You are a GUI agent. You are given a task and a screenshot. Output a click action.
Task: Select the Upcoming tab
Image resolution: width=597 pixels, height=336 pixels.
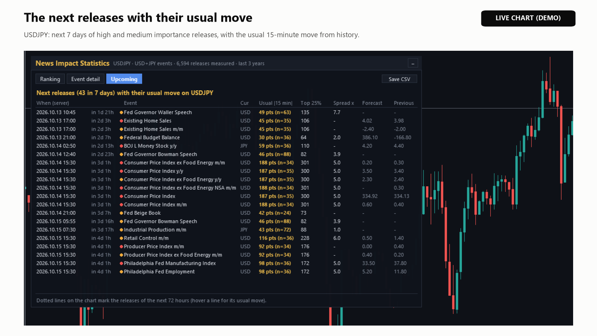[x=124, y=79]
